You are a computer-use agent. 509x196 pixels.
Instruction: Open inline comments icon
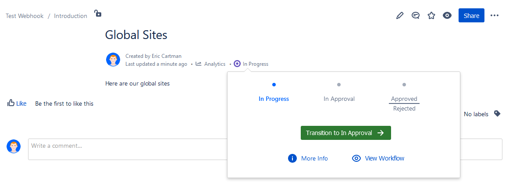(x=416, y=16)
